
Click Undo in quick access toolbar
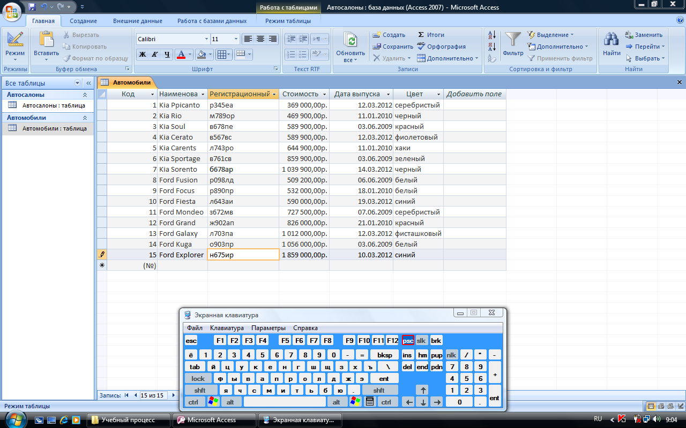point(43,7)
